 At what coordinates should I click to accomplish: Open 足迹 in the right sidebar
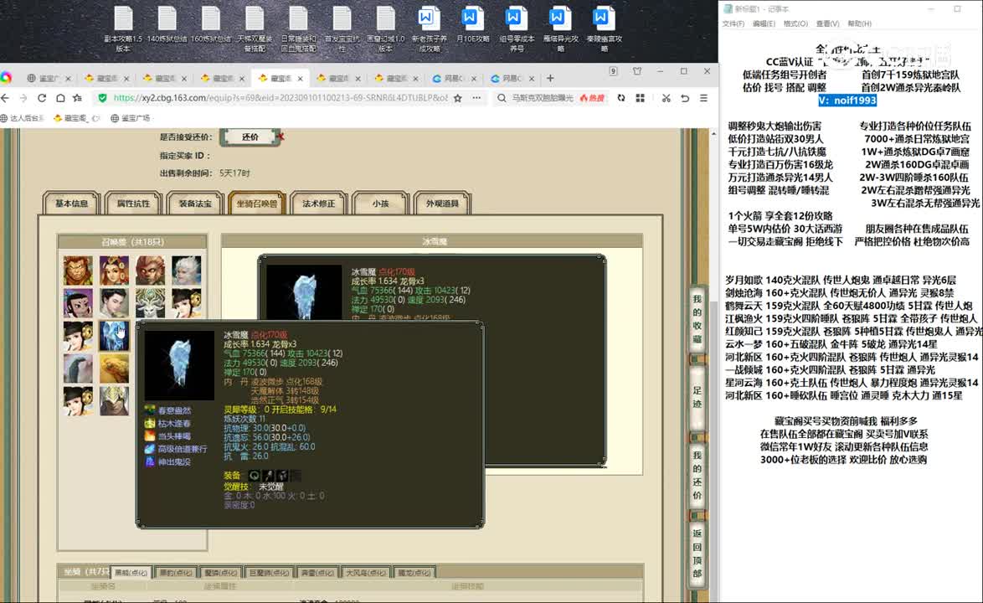coord(697,398)
